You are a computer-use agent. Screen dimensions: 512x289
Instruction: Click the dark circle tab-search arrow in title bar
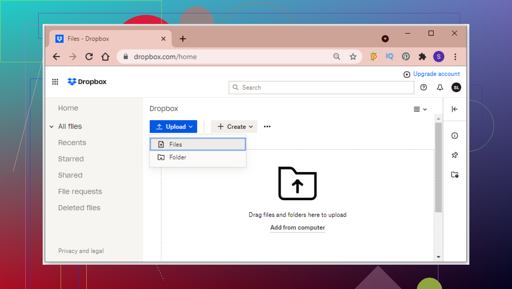(385, 39)
